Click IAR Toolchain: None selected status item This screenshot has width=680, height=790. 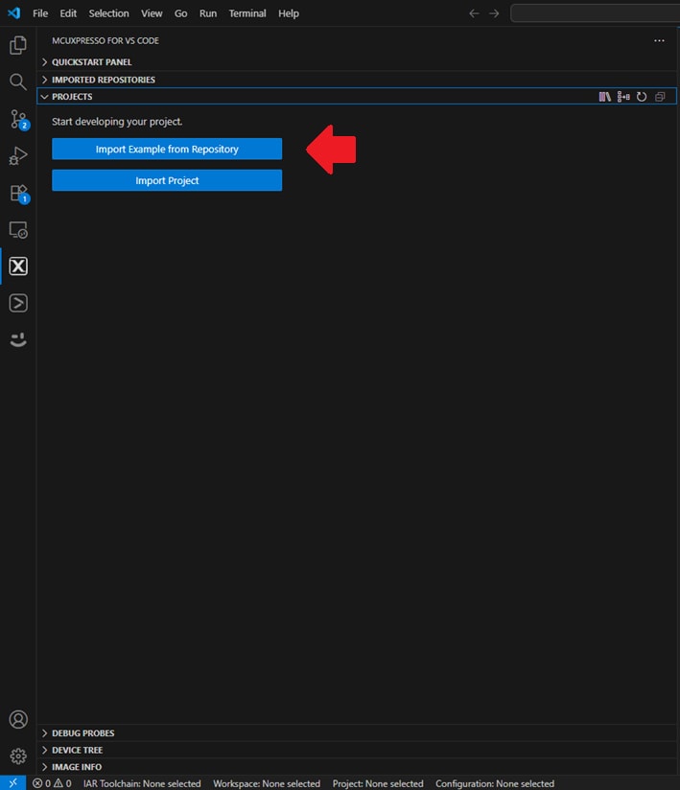[x=142, y=783]
